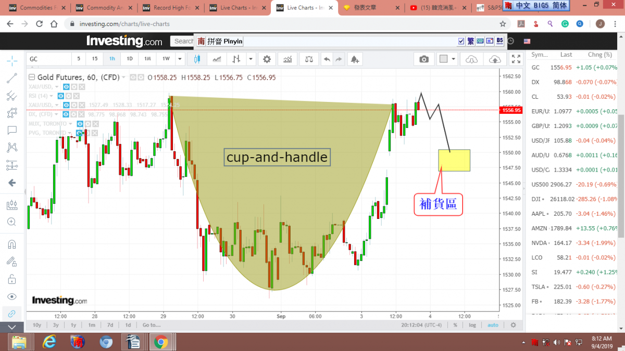Toggle auto scale button

(x=493, y=325)
